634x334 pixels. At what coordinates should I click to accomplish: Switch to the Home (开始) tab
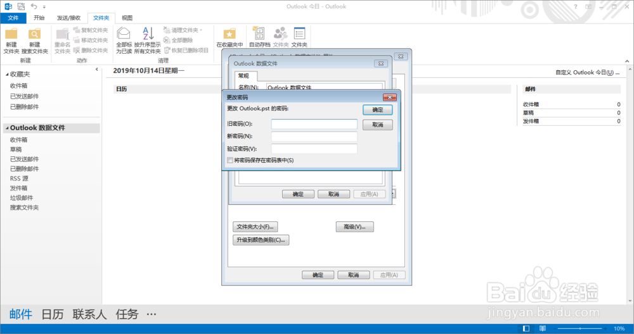coord(39,18)
